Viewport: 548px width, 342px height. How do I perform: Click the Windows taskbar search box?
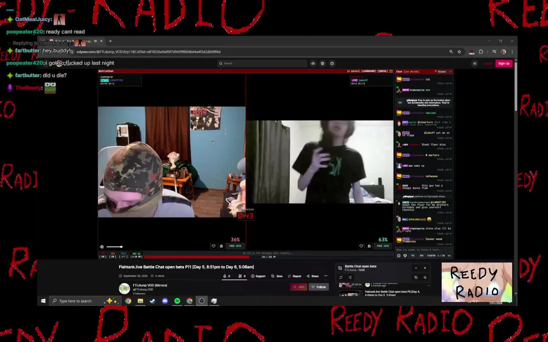[x=85, y=301]
